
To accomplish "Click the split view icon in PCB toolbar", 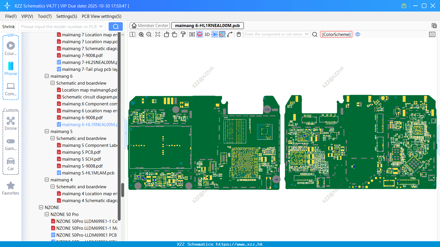I will pyautogui.click(x=132, y=34).
